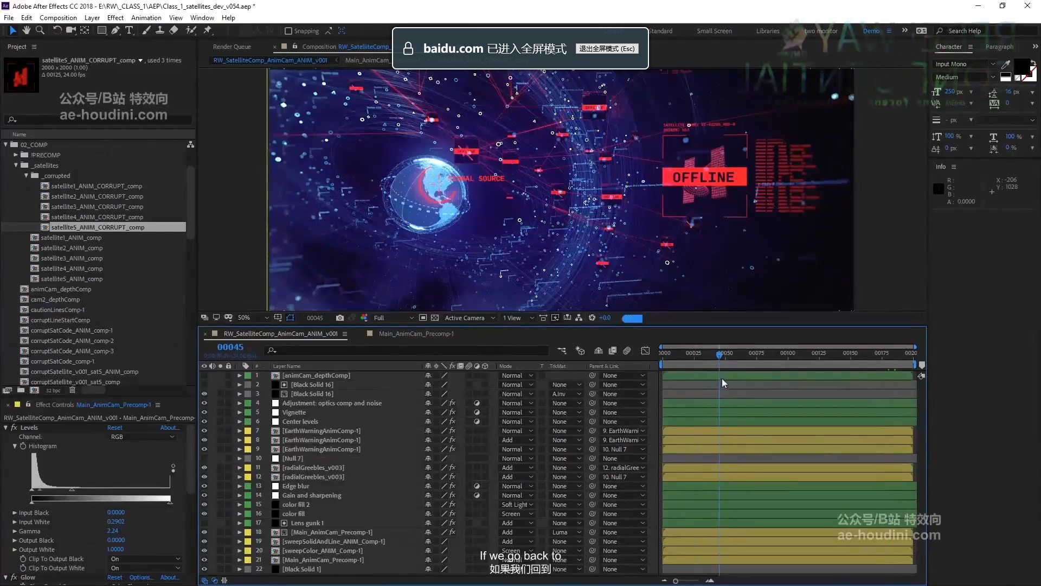1041x586 pixels.
Task: Toggle the Levels effect fx switch
Action: (x=14, y=428)
